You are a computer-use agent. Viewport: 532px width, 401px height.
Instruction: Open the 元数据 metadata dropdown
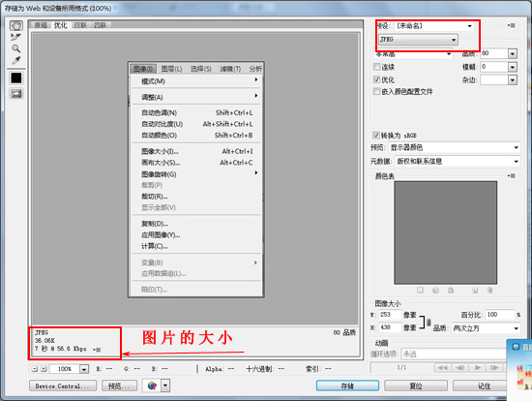[458, 162]
